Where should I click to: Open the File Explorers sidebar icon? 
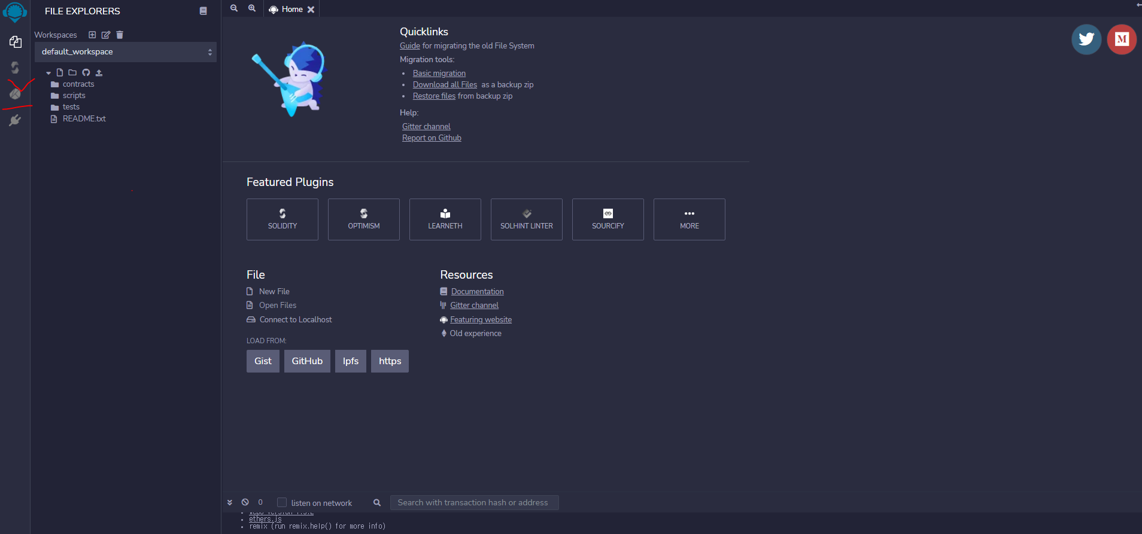point(16,42)
